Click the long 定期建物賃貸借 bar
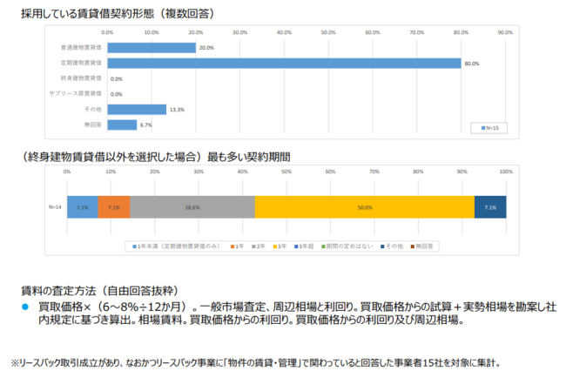 [284, 64]
